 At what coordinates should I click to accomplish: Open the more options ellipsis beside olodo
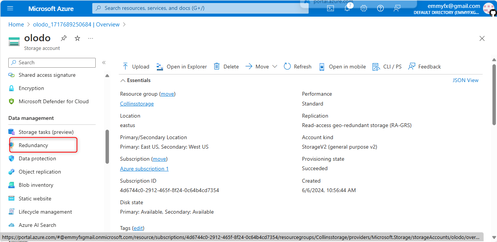click(x=91, y=38)
